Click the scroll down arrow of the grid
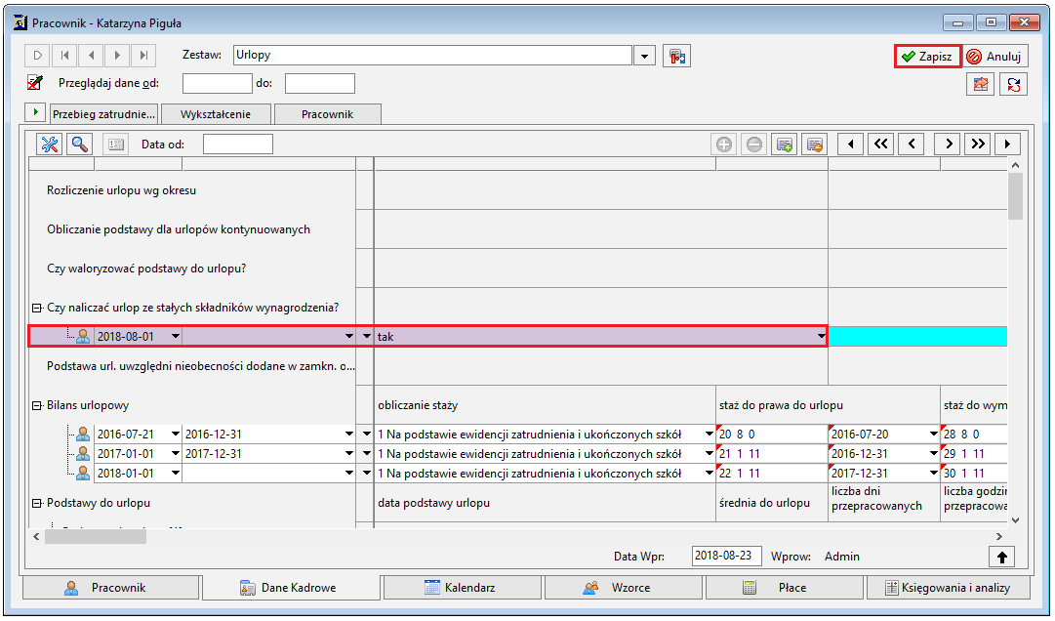 pos(1015,520)
